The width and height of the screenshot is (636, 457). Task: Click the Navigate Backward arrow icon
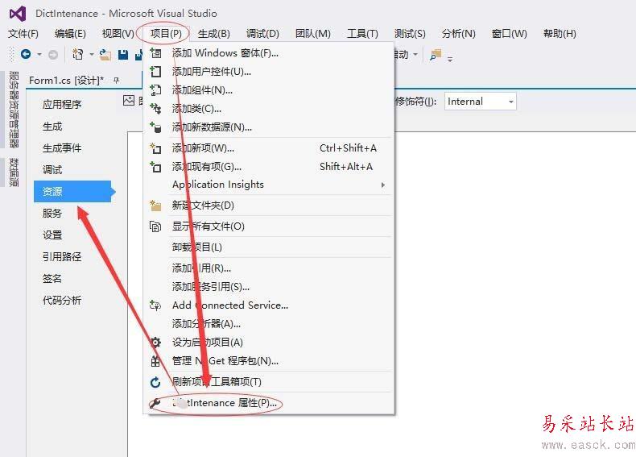pos(26,54)
